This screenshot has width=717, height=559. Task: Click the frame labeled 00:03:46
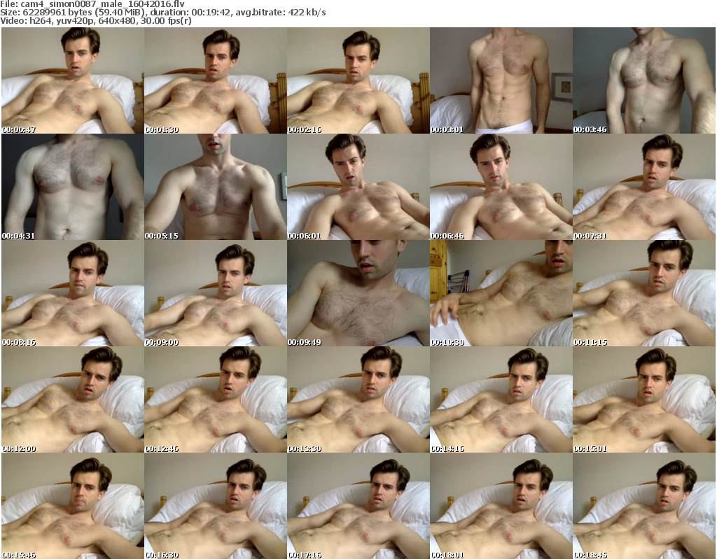click(x=644, y=80)
